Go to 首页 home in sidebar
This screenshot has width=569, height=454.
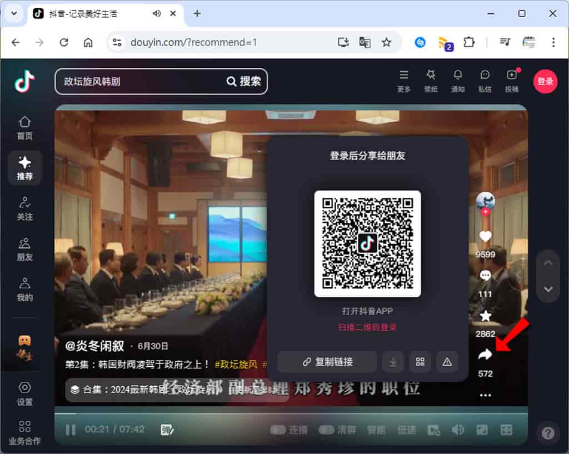[24, 128]
